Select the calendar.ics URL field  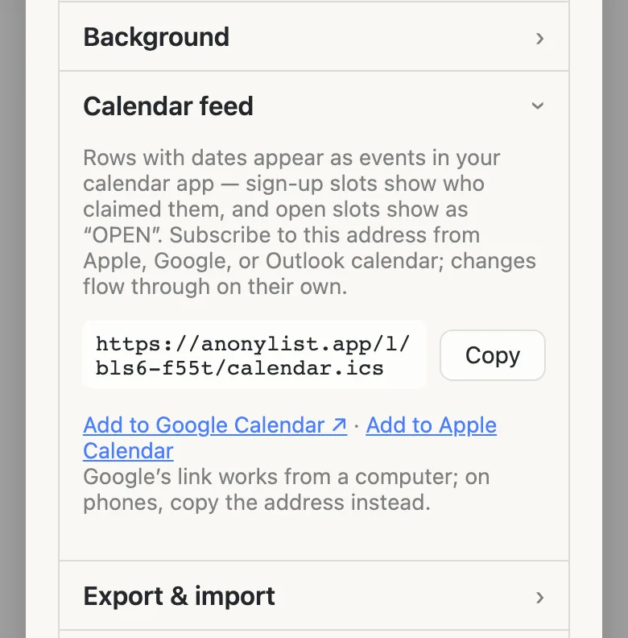254,355
